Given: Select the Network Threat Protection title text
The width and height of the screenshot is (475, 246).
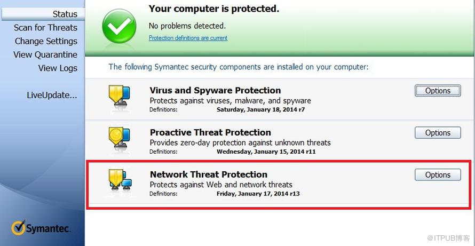Looking at the screenshot, I should tap(209, 174).
